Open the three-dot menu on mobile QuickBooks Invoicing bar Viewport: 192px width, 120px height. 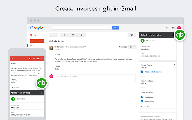42,93
